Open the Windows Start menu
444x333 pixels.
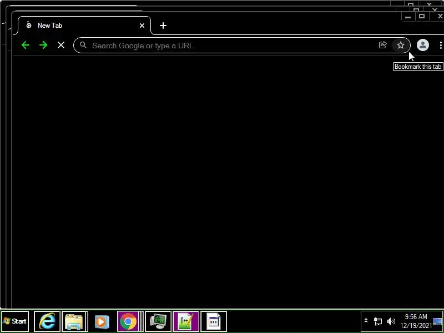[15, 321]
